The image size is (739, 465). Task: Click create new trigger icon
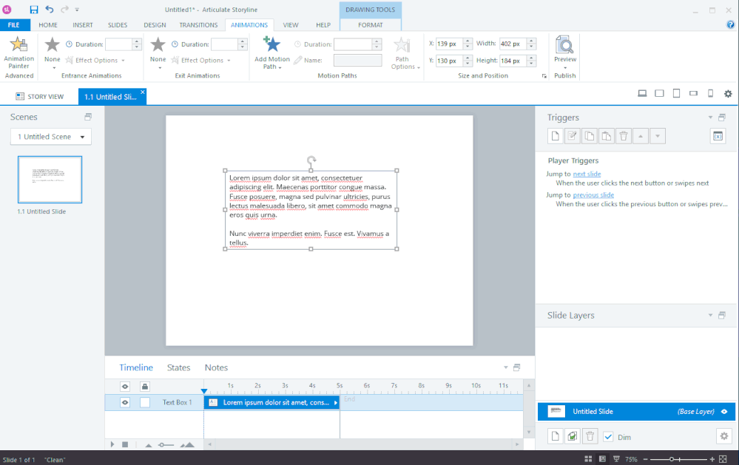(x=555, y=135)
